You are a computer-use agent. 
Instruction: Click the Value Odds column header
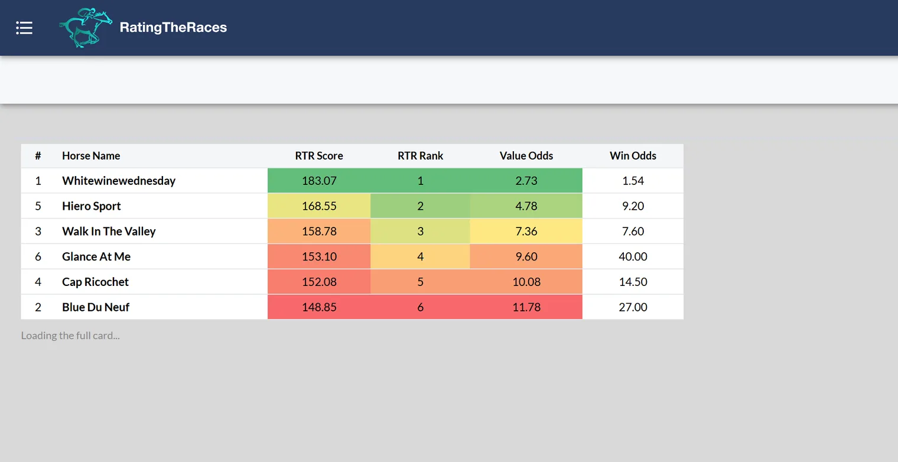click(526, 156)
